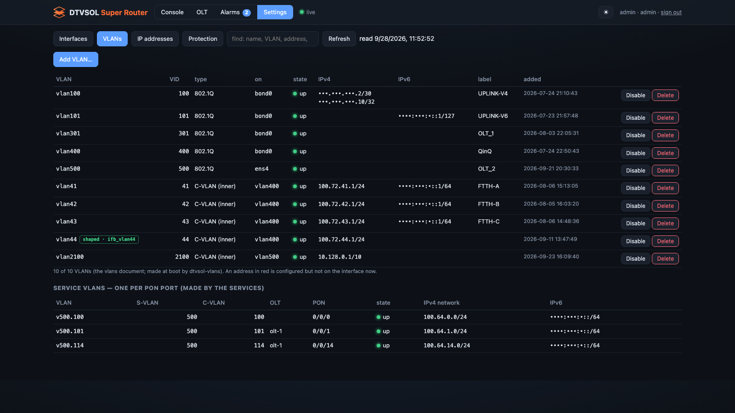This screenshot has height=413, width=735.
Task: Click the vlan101 added date 2026-07-23 21:57:48
Action: click(x=551, y=116)
